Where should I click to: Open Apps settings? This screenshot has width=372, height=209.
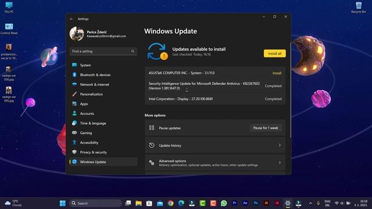point(103,104)
